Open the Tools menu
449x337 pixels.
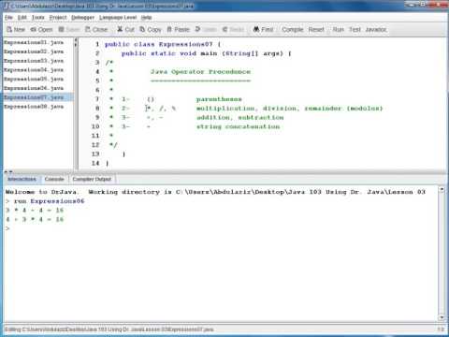(38, 18)
